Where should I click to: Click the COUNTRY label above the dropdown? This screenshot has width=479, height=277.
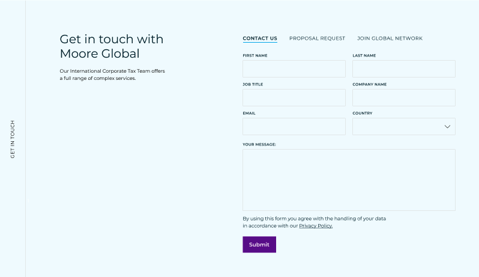pos(363,113)
